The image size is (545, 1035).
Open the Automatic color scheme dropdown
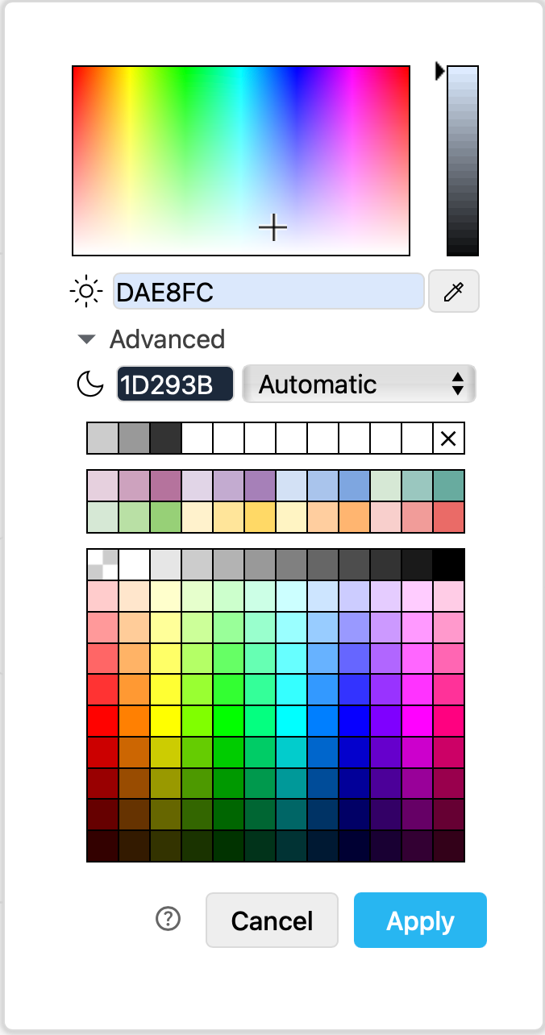tap(358, 384)
